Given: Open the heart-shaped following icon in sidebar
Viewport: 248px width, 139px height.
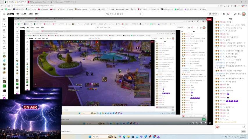Looking at the screenshot, I should click(4, 42).
